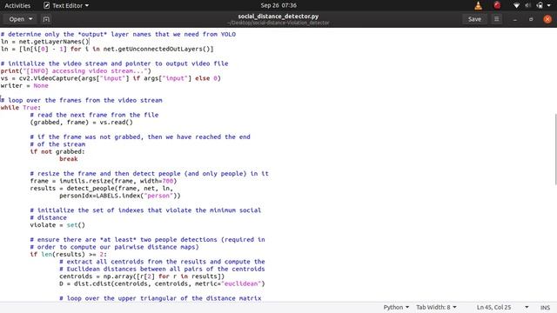Click the imutils.resize width=700 line

(104, 181)
